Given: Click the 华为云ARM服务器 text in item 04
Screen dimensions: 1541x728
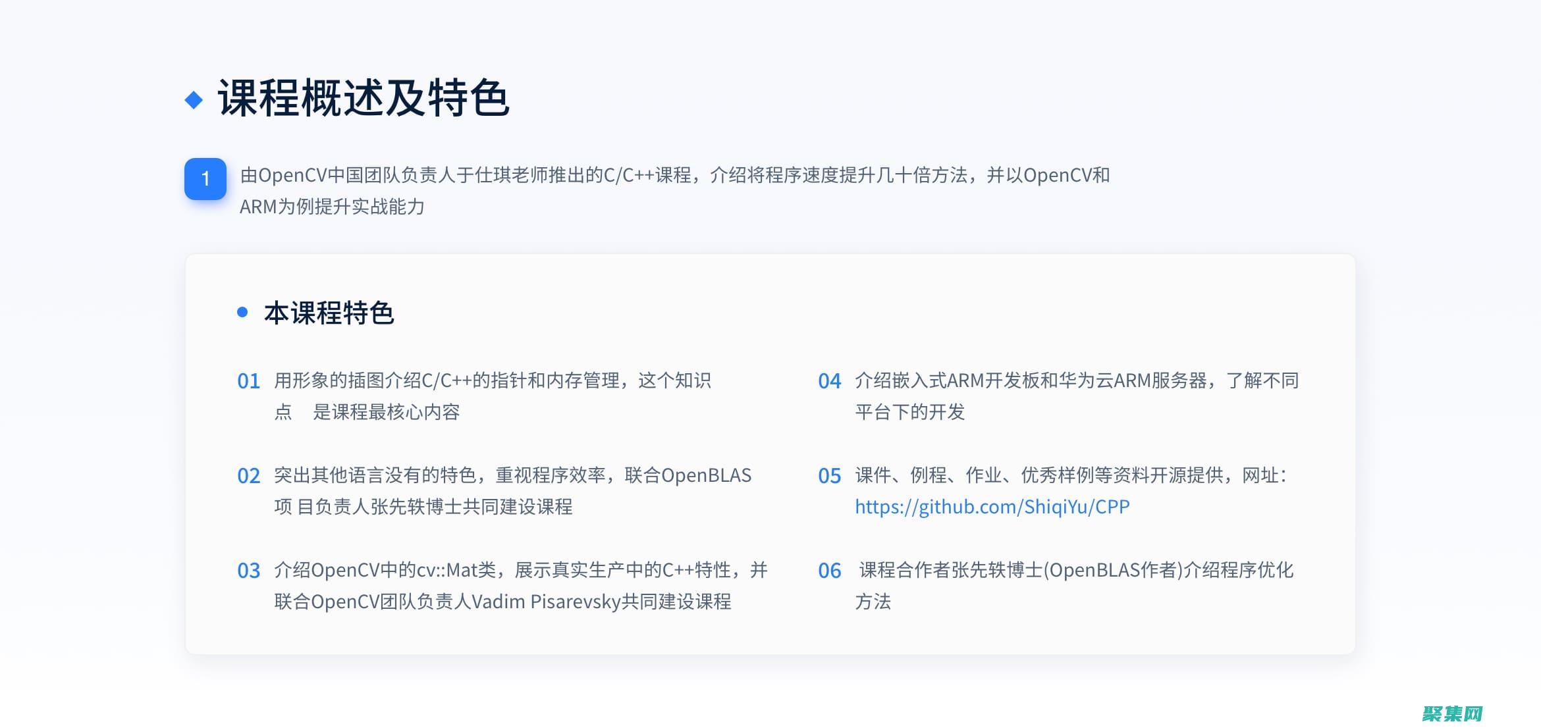Looking at the screenshot, I should tap(1133, 380).
